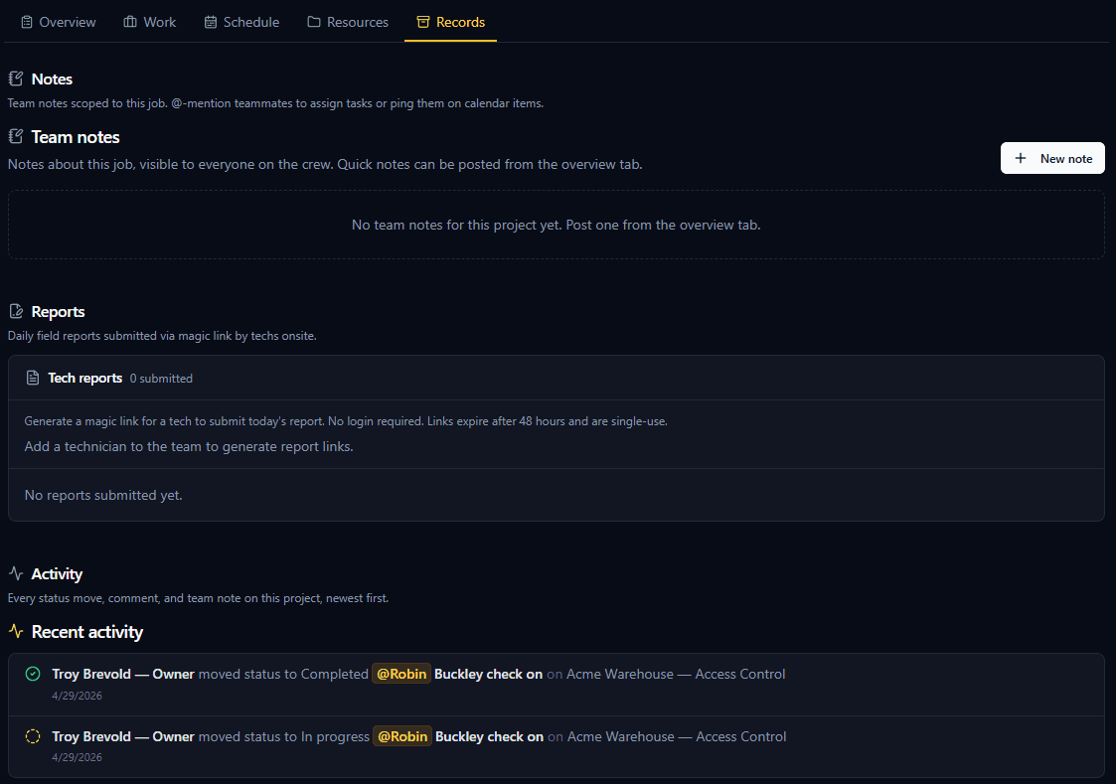Click the Notes heading pencil icon
Viewport: 1116px width, 784px height.
pyautogui.click(x=16, y=78)
